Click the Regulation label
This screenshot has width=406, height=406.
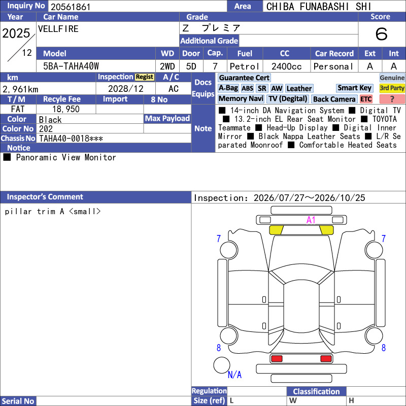209,391
